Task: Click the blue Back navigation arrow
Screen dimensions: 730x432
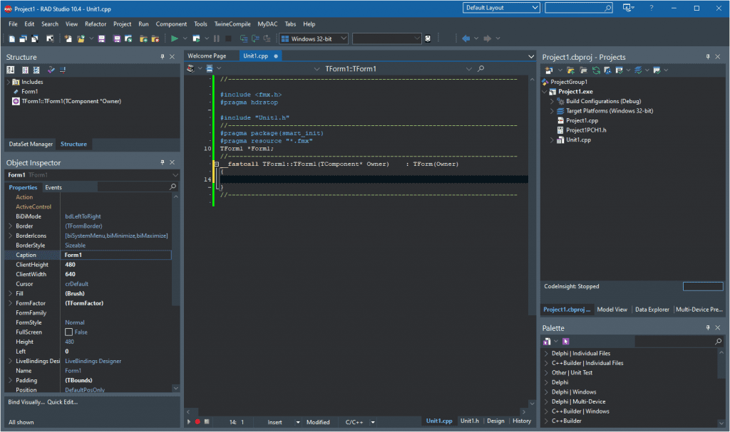Action: tap(466, 38)
